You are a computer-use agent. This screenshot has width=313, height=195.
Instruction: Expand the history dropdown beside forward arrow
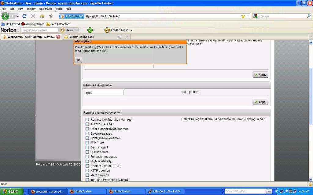pos(17,16)
